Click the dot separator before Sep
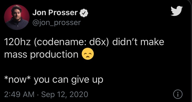 click(38, 94)
